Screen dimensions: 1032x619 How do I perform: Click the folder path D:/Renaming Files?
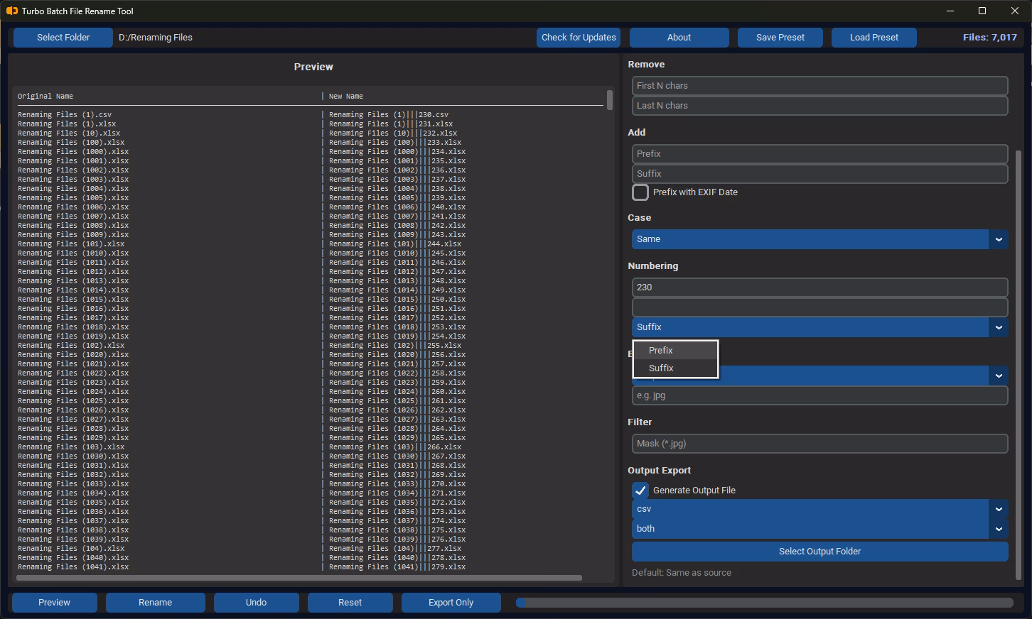[156, 38]
